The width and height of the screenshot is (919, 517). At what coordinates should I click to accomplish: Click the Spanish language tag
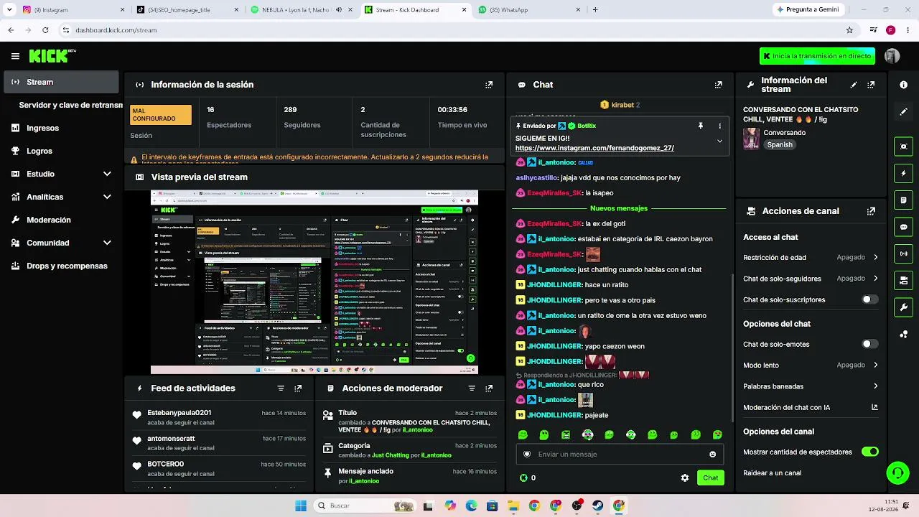[780, 145]
